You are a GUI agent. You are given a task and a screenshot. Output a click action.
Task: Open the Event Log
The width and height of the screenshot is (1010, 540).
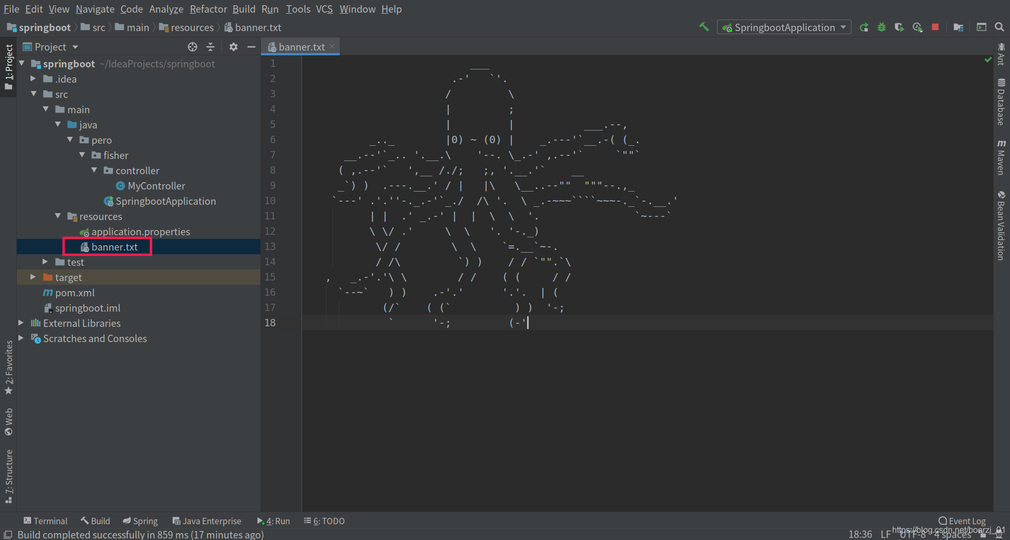coord(962,521)
